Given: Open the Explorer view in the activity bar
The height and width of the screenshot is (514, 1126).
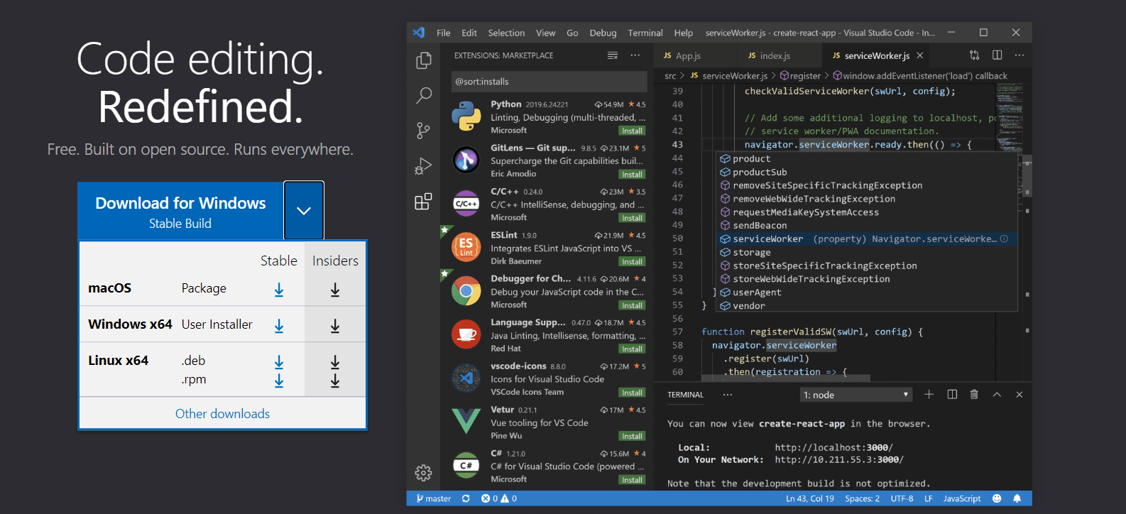Looking at the screenshot, I should point(424,60).
